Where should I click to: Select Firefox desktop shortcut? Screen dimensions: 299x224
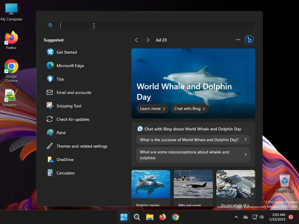pos(11,40)
